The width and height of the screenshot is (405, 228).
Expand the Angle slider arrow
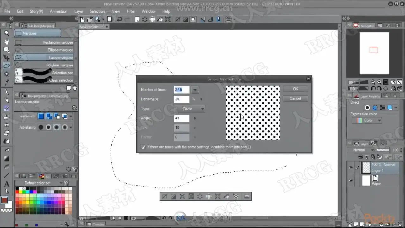tap(195, 118)
